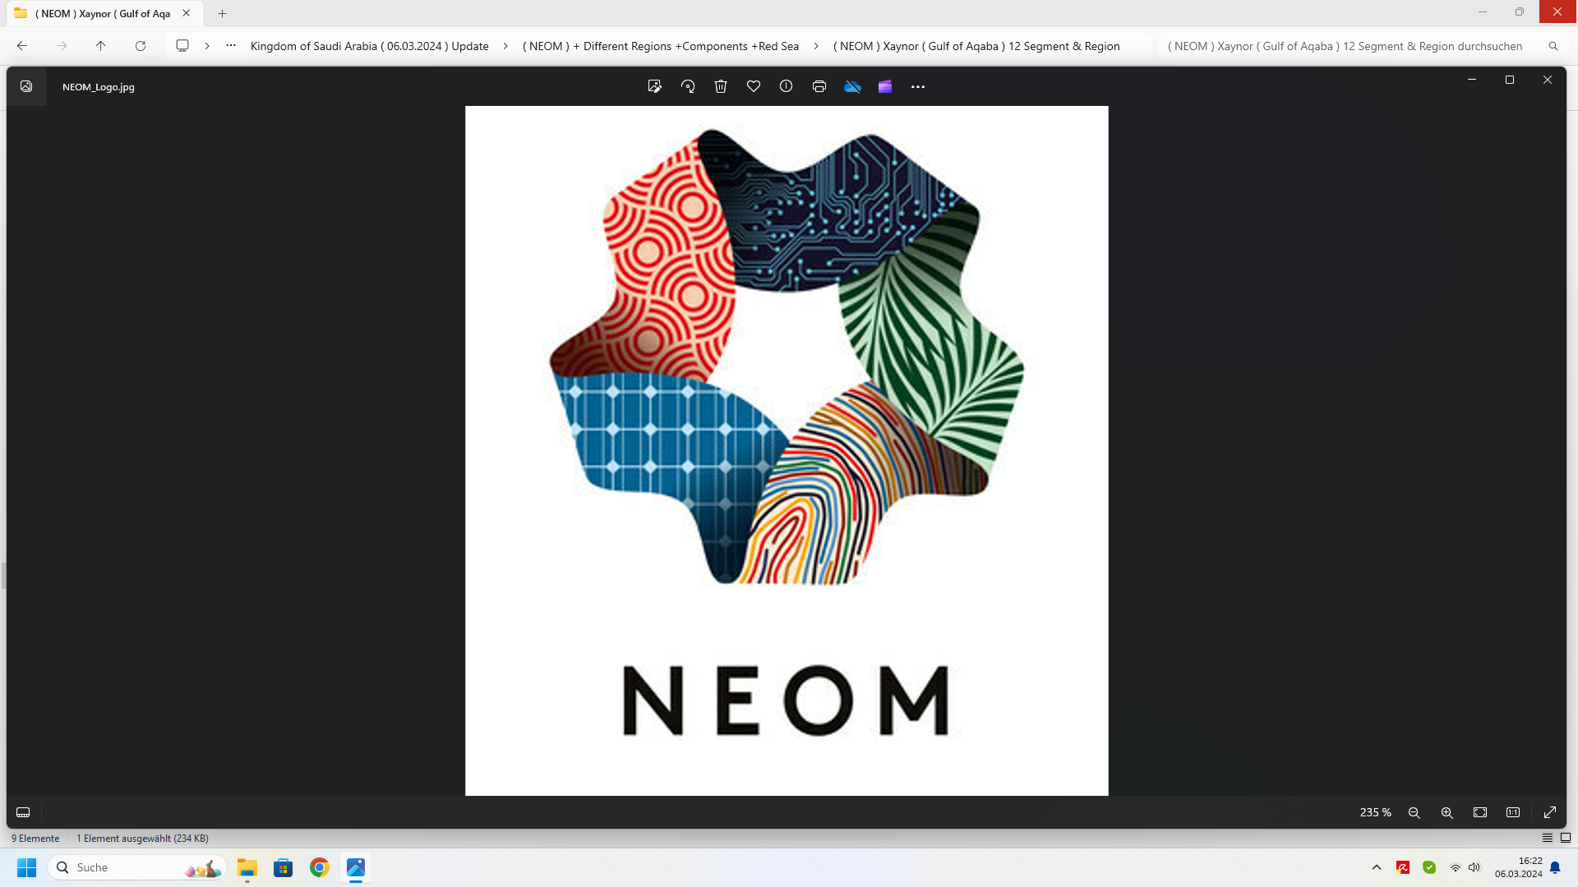Click the This PC monitor icon
Viewport: 1578px width, 887px height.
(182, 46)
